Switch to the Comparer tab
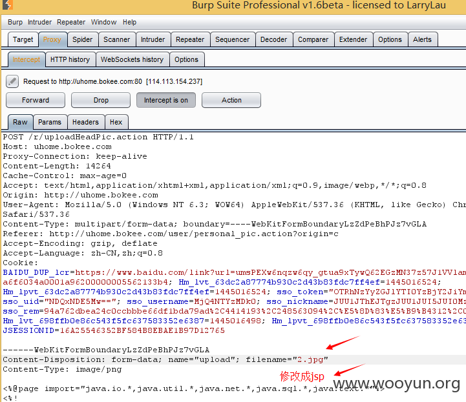 click(313, 39)
